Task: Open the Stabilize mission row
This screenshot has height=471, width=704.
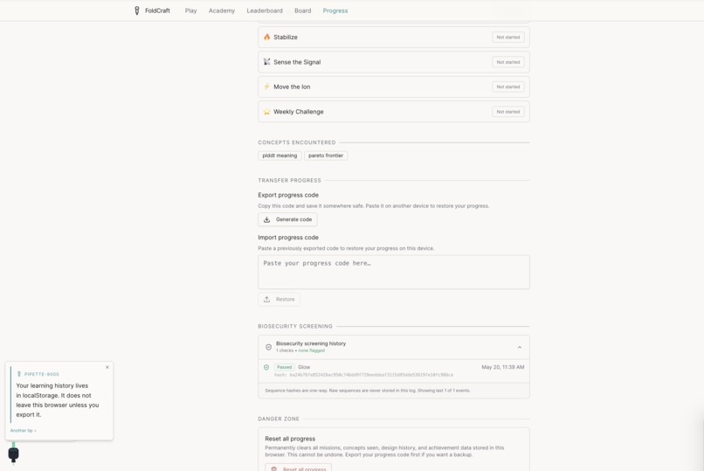Action: [394, 38]
